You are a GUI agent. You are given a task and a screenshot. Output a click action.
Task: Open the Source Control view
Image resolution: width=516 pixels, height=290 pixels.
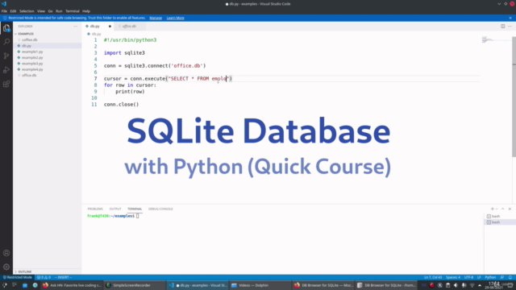(6, 56)
